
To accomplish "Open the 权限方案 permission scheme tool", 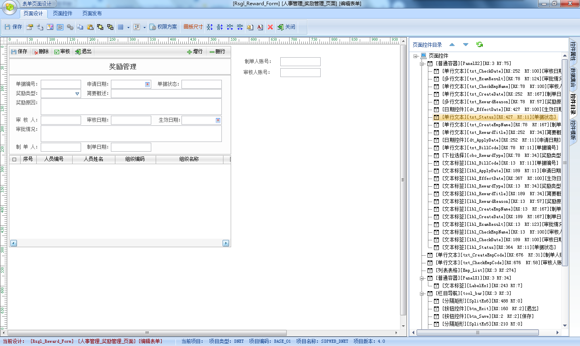I will (x=163, y=27).
